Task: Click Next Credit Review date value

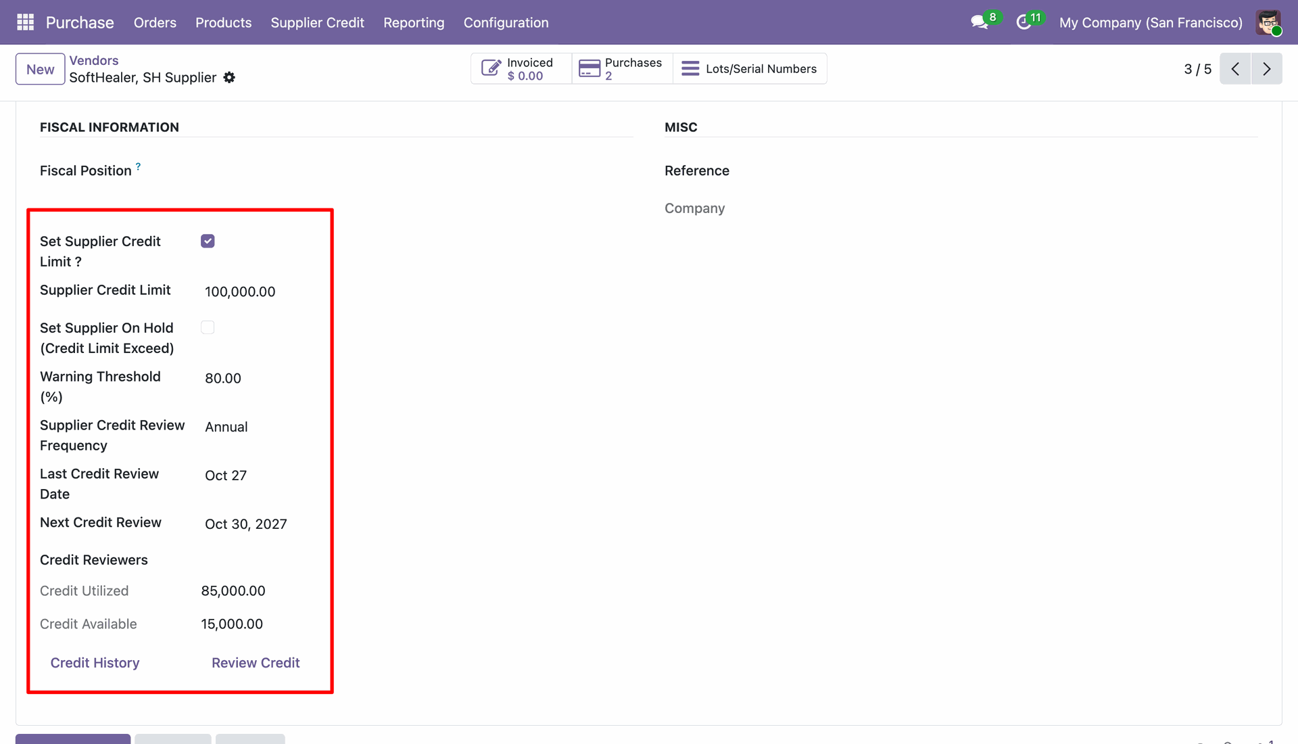Action: point(246,524)
